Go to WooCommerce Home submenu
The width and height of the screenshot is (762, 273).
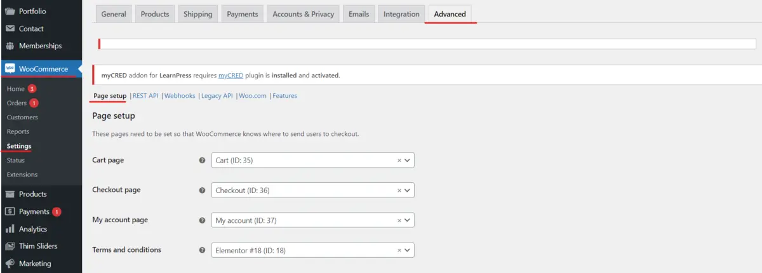pyautogui.click(x=15, y=89)
